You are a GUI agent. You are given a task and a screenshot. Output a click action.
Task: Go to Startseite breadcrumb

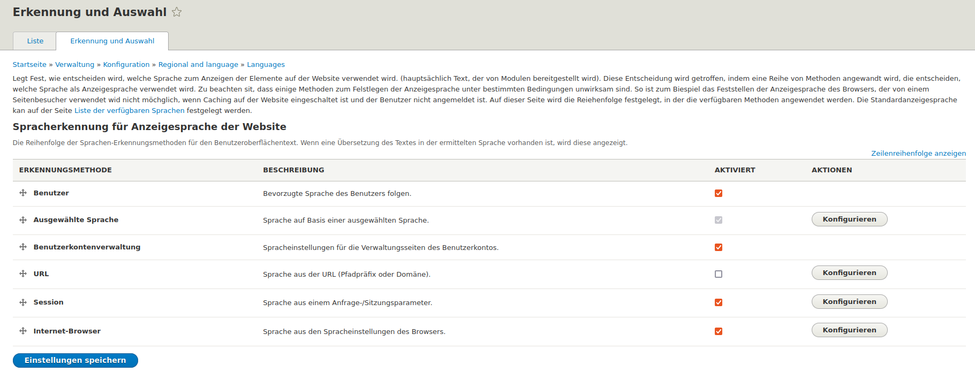point(29,64)
